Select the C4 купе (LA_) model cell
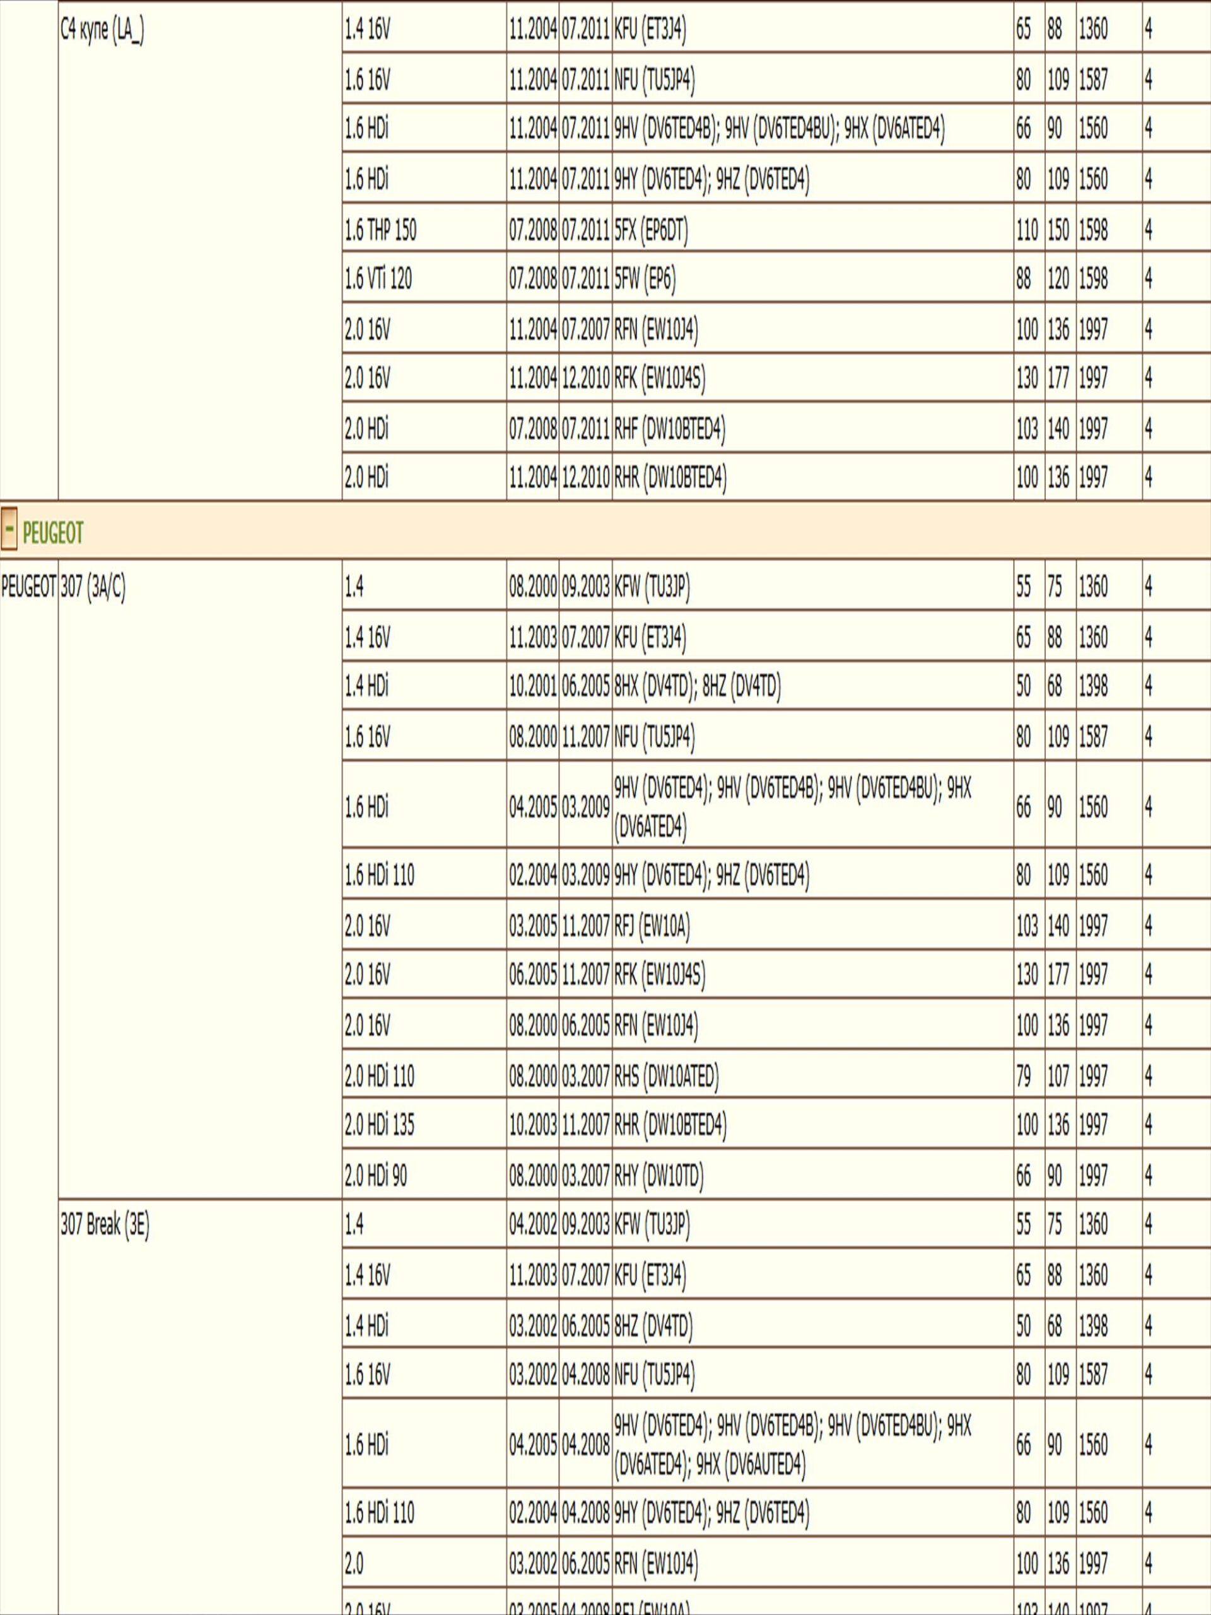 (x=102, y=32)
